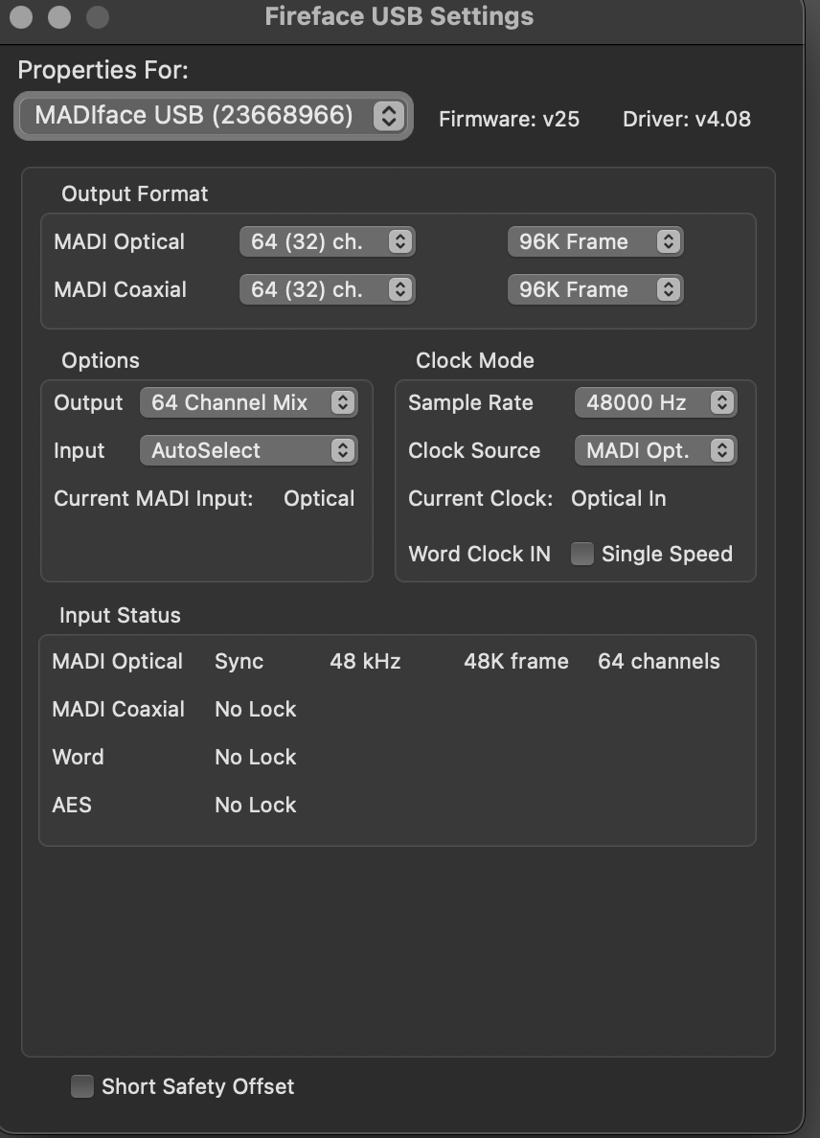Click the MADI Optical label in Input Status
Screen dimensions: 820x1138
pos(118,661)
